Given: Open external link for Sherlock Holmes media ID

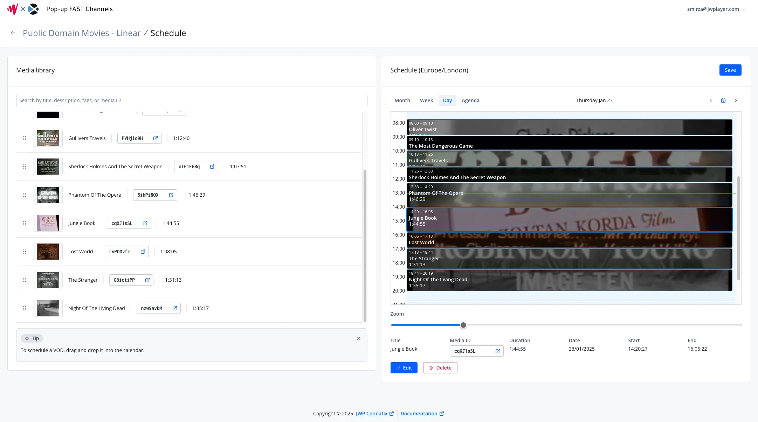Looking at the screenshot, I should 212,167.
